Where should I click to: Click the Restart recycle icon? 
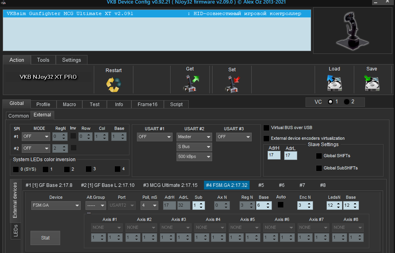[x=114, y=84]
